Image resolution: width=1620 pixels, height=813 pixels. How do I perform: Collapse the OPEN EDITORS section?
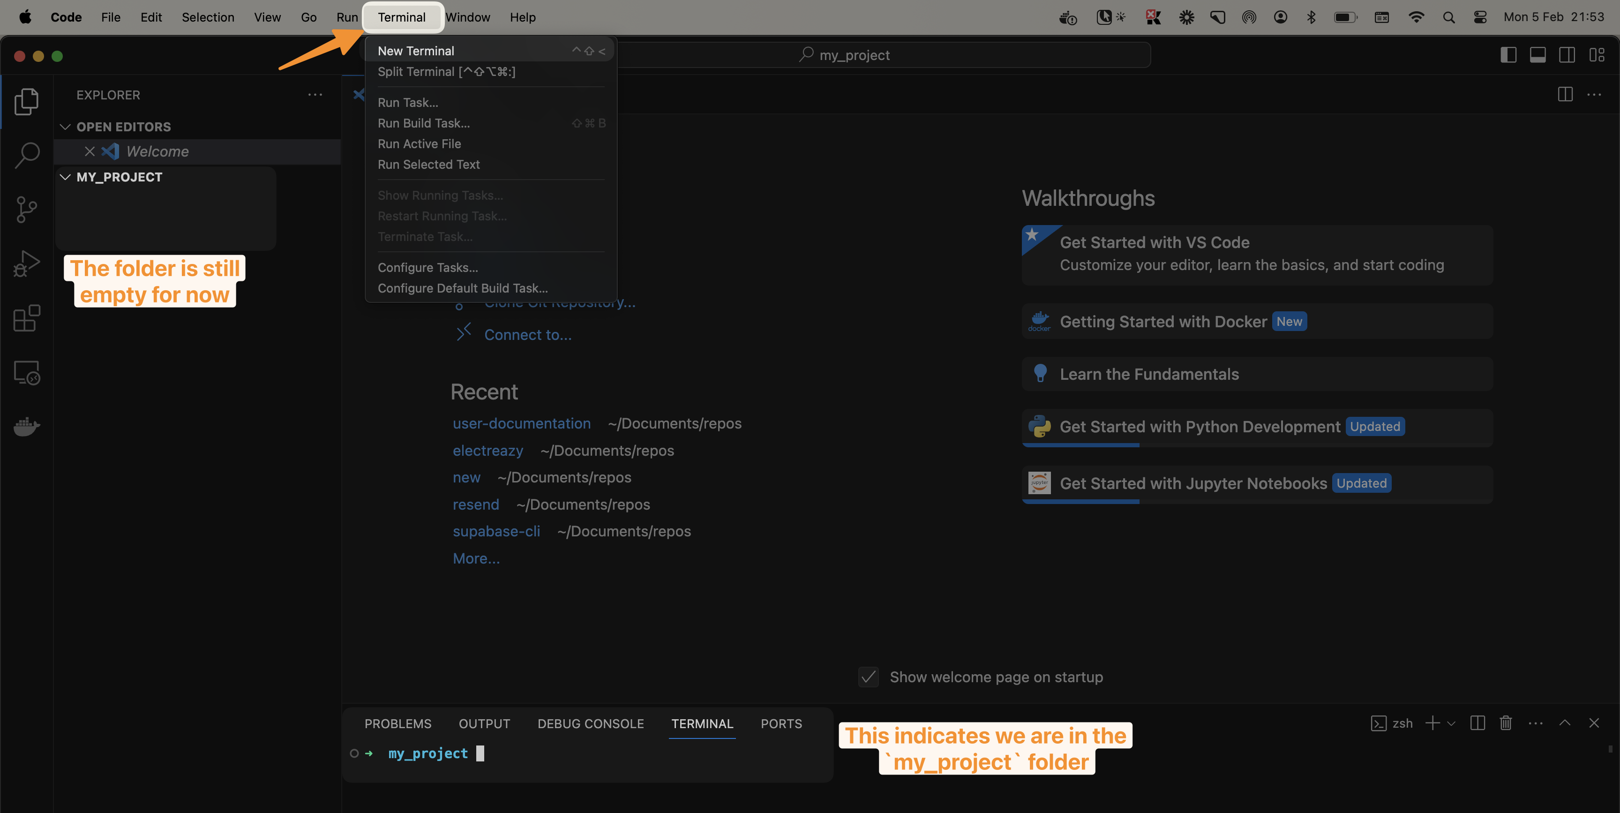coord(65,127)
